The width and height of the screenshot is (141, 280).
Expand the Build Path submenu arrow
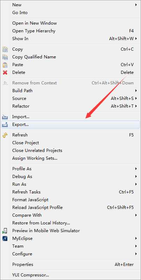point(136,91)
